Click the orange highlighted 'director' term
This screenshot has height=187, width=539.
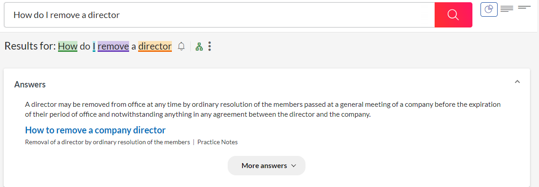point(155,46)
